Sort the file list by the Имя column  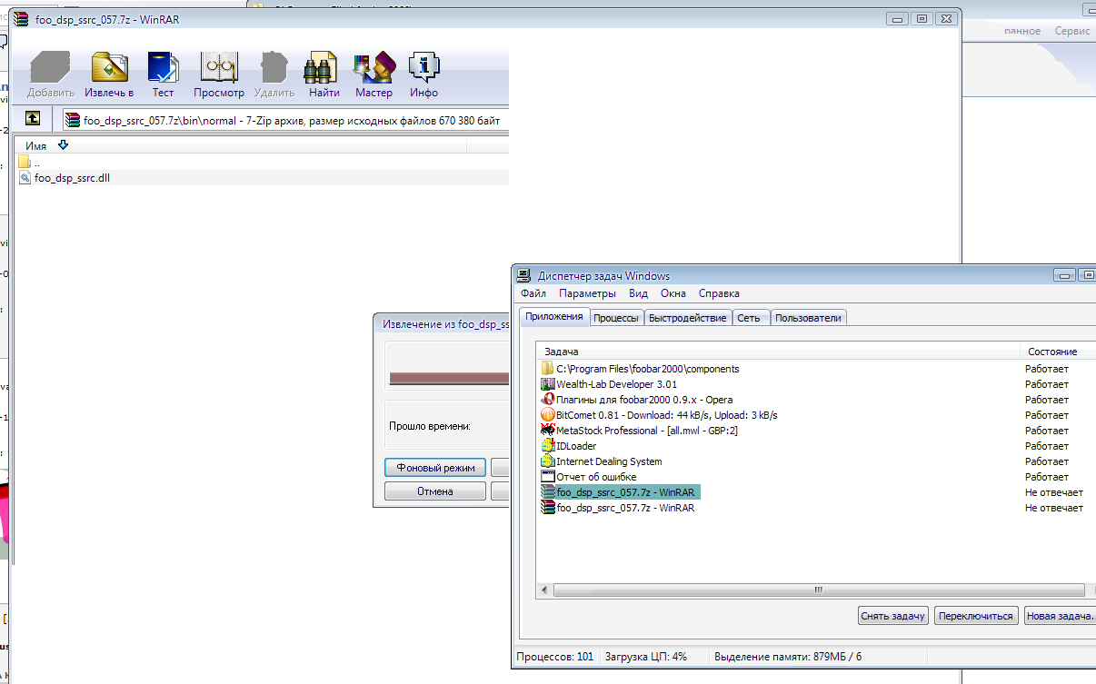point(35,145)
